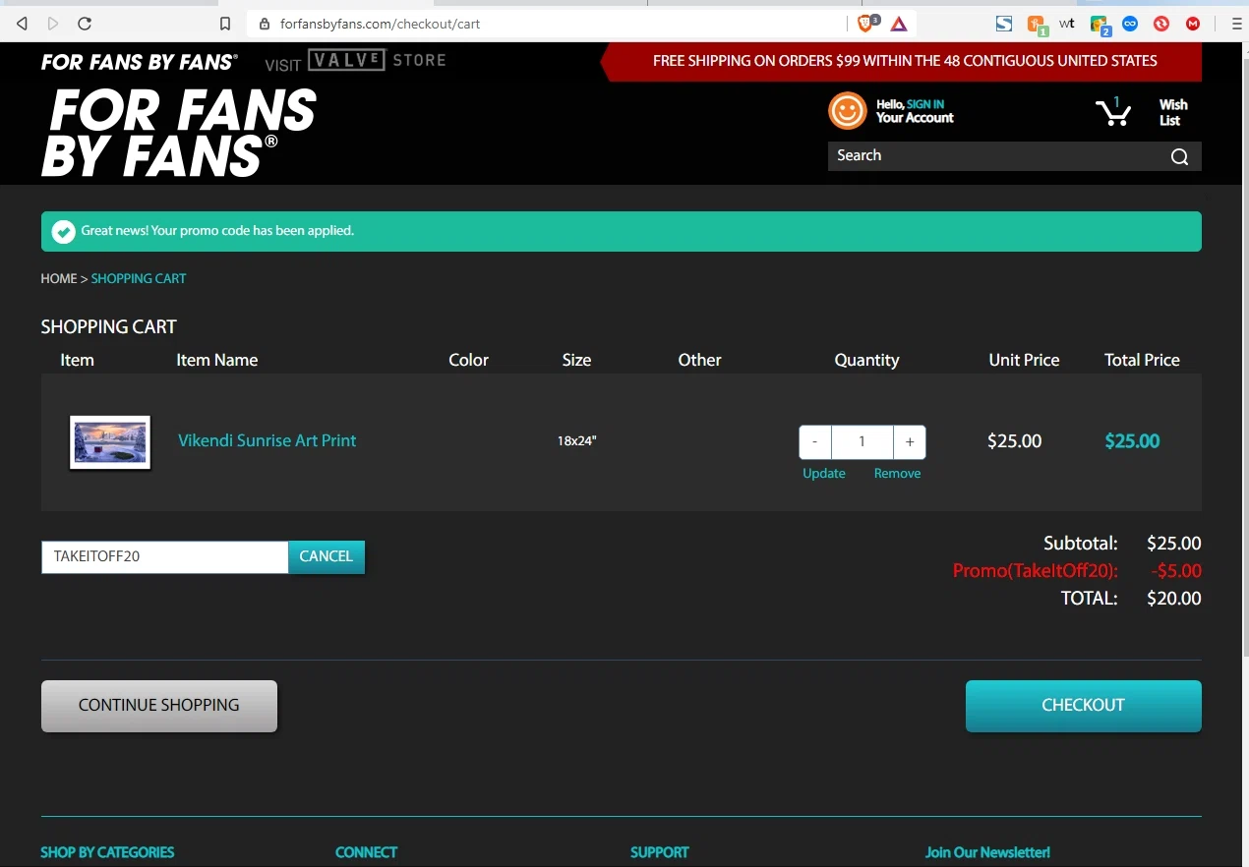Open the Wish List
Screen dimensions: 1249x867
1172,112
